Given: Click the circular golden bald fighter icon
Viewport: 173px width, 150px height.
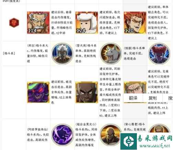Looking at the screenshot, I should tap(110, 135).
